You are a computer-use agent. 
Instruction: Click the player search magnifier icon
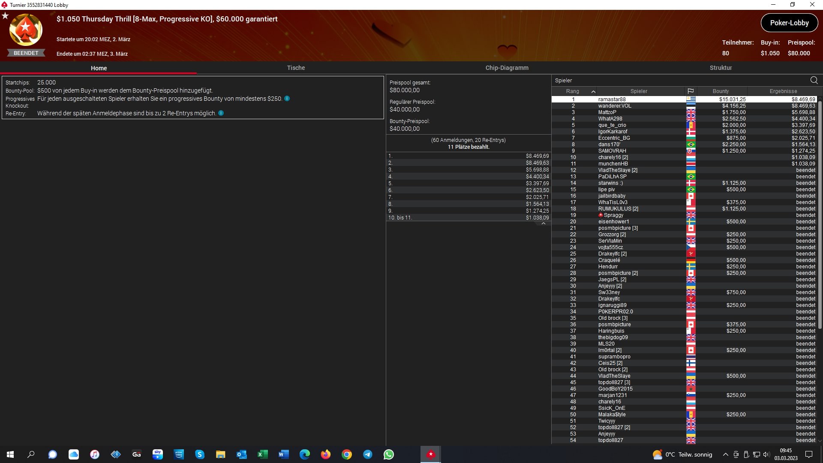click(814, 80)
